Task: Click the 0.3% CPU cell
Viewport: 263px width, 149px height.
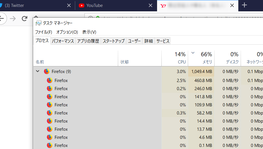Action: click(x=175, y=113)
